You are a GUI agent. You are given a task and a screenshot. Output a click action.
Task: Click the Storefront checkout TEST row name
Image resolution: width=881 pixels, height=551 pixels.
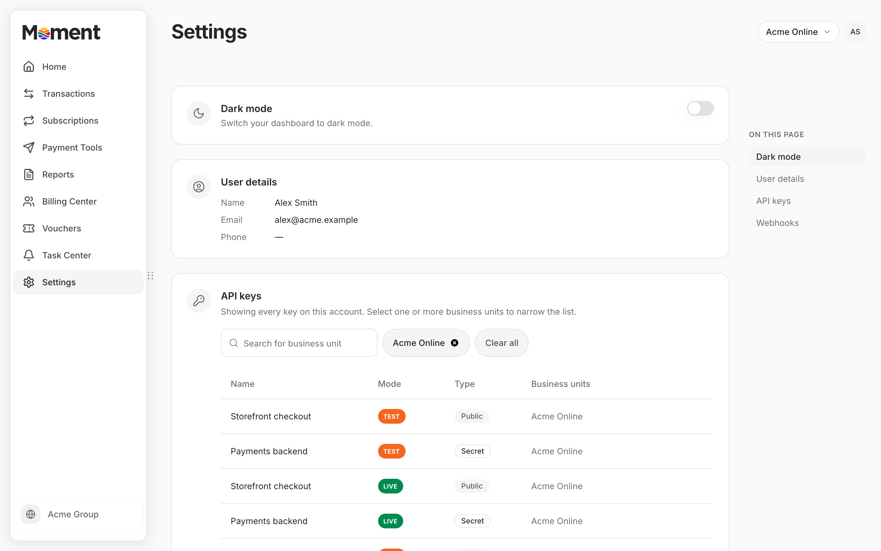tap(270, 416)
